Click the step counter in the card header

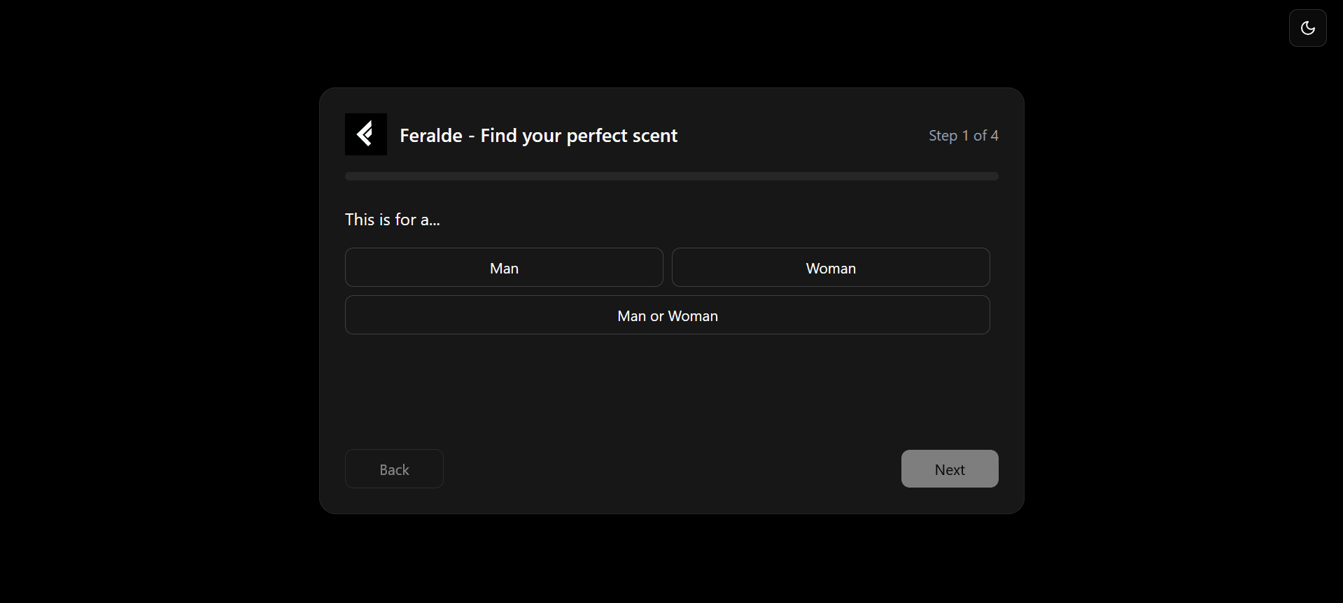tap(963, 135)
